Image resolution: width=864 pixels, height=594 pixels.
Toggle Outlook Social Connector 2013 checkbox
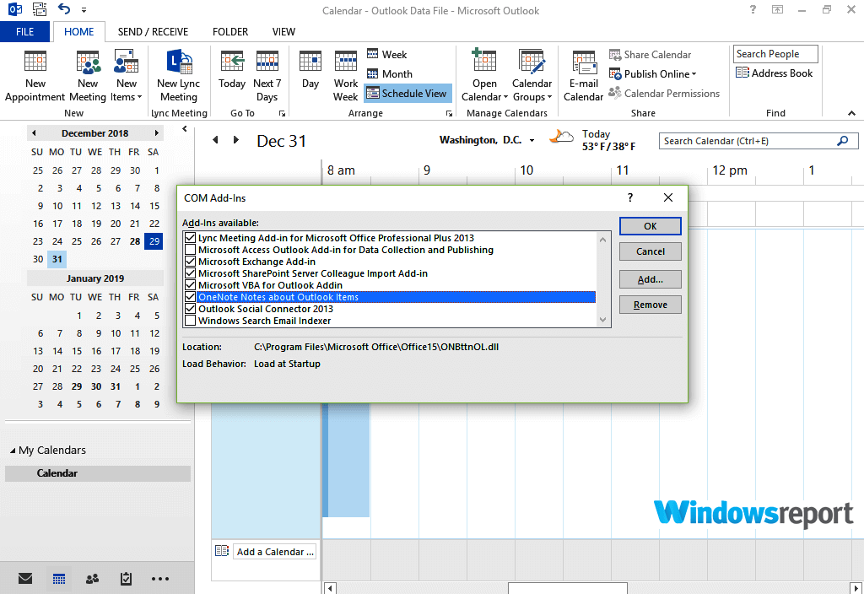tap(190, 309)
